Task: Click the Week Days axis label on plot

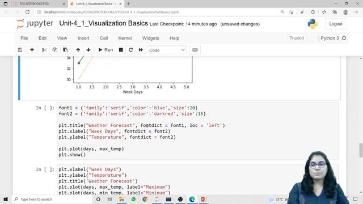Action: 133,92
